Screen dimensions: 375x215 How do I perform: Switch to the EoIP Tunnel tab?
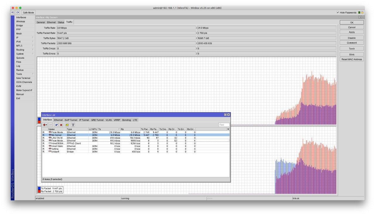tap(71, 120)
